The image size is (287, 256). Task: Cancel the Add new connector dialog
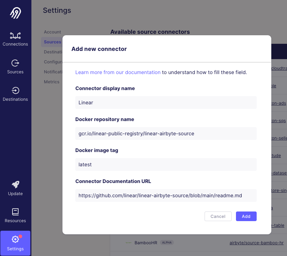[x=218, y=216]
